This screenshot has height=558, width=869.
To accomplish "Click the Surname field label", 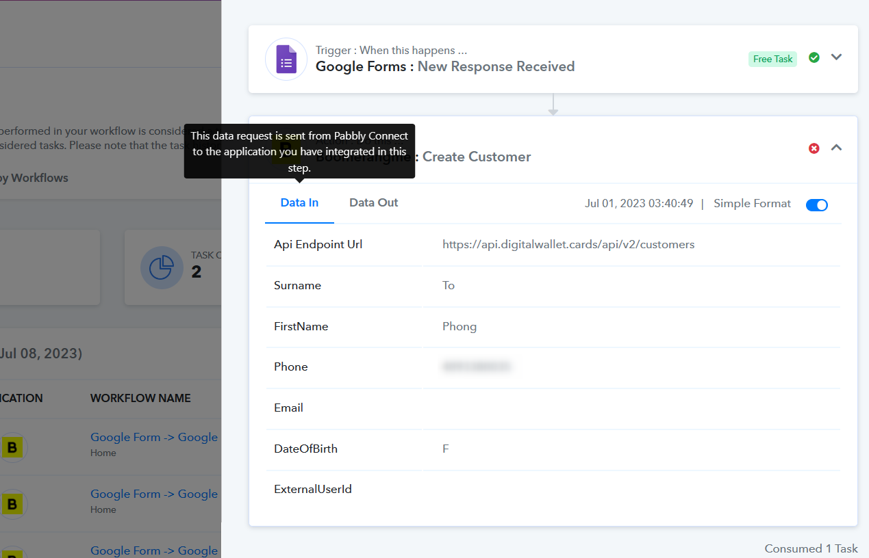I will (297, 285).
